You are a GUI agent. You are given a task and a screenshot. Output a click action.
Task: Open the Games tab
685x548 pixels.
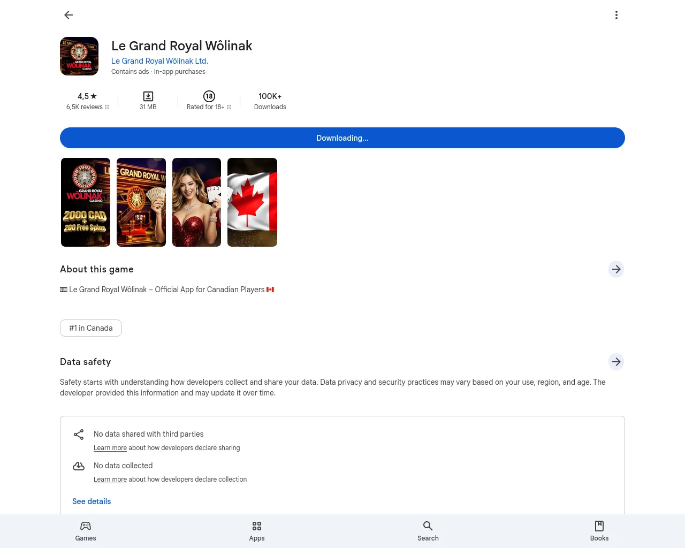tap(86, 531)
